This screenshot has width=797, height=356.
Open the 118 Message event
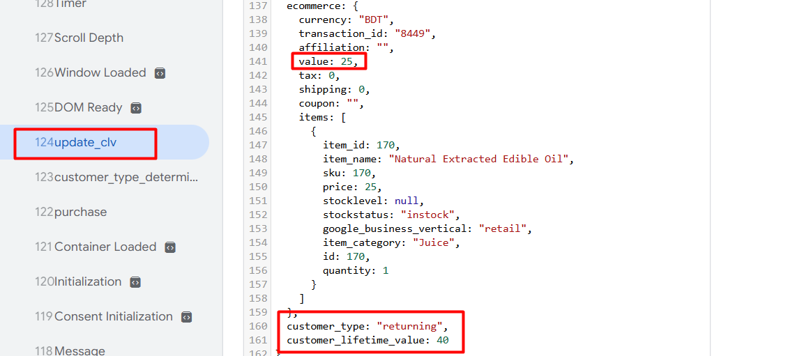coord(70,350)
